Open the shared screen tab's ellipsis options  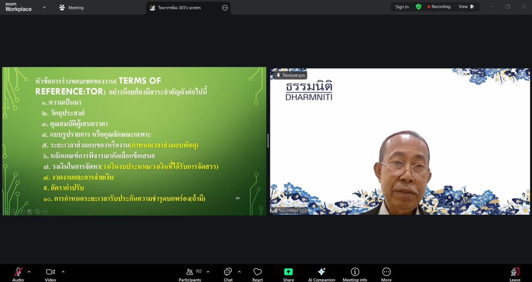225,8
